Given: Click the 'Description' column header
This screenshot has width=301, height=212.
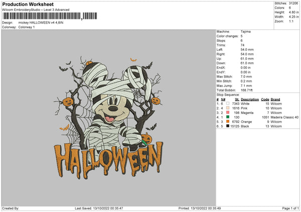Looking at the screenshot, I should (x=250, y=99).
